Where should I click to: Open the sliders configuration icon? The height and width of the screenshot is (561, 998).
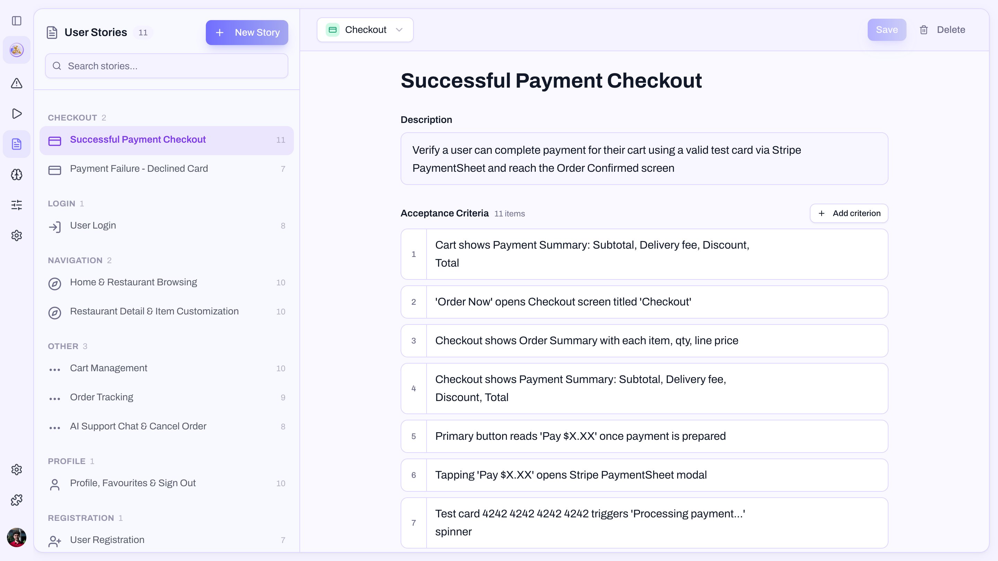[x=17, y=205]
